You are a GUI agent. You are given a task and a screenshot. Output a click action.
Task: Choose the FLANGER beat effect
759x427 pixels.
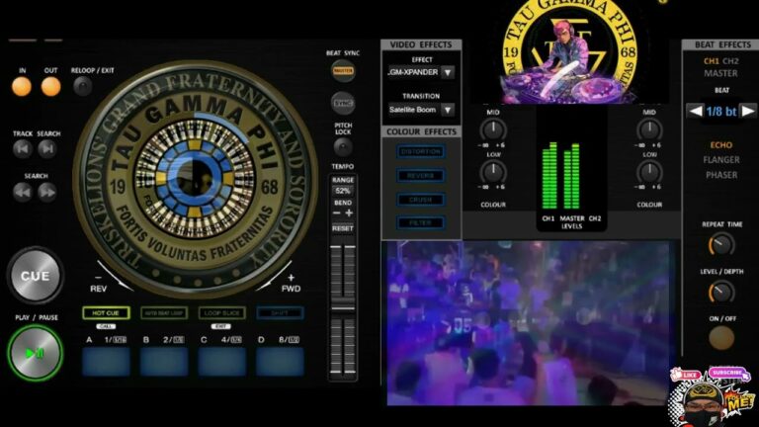(721, 160)
